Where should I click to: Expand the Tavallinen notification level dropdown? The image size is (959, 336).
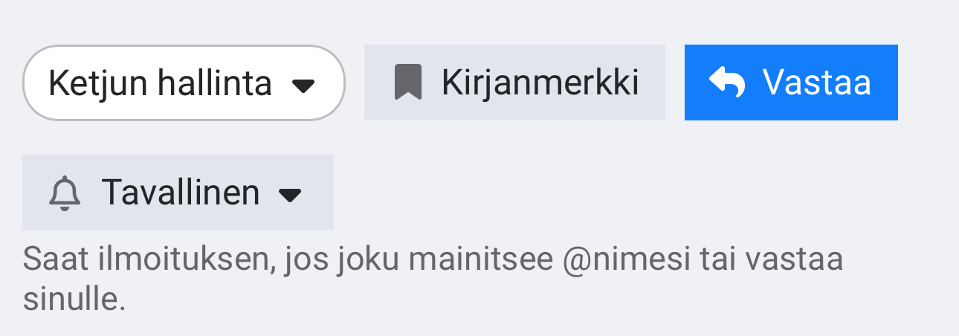[178, 193]
